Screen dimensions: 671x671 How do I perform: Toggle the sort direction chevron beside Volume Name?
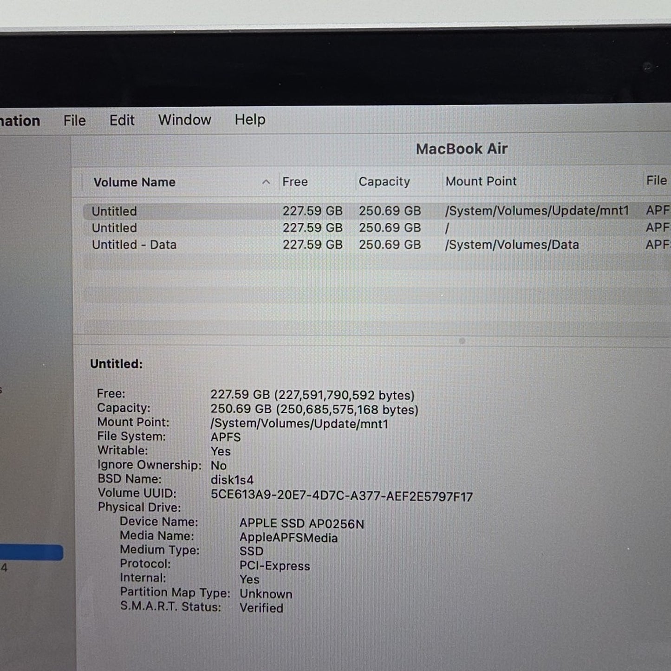[x=266, y=182]
